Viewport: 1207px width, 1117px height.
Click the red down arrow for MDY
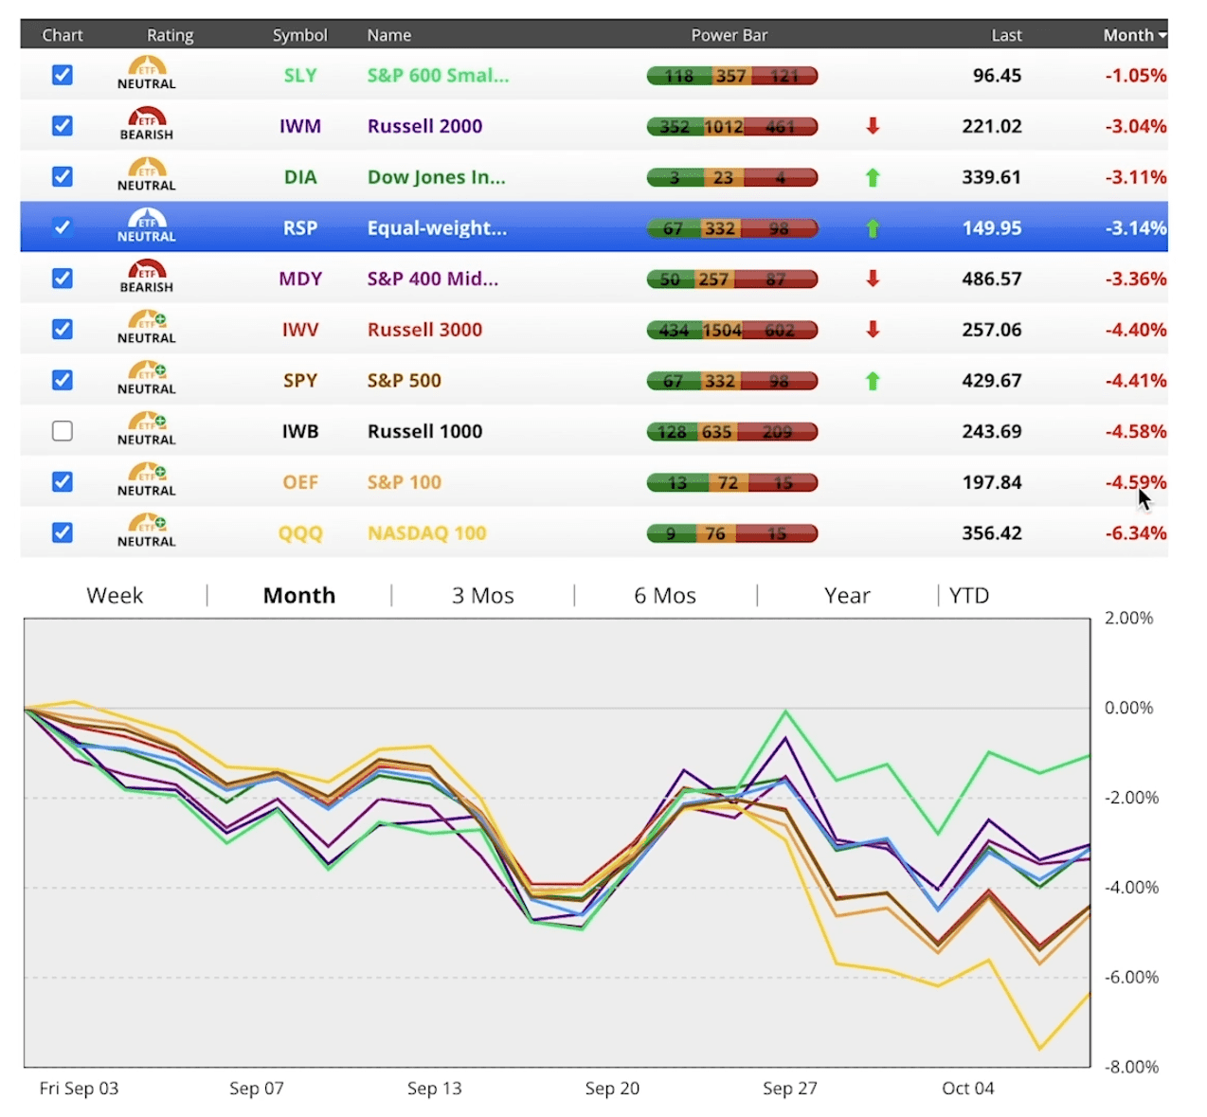click(874, 279)
